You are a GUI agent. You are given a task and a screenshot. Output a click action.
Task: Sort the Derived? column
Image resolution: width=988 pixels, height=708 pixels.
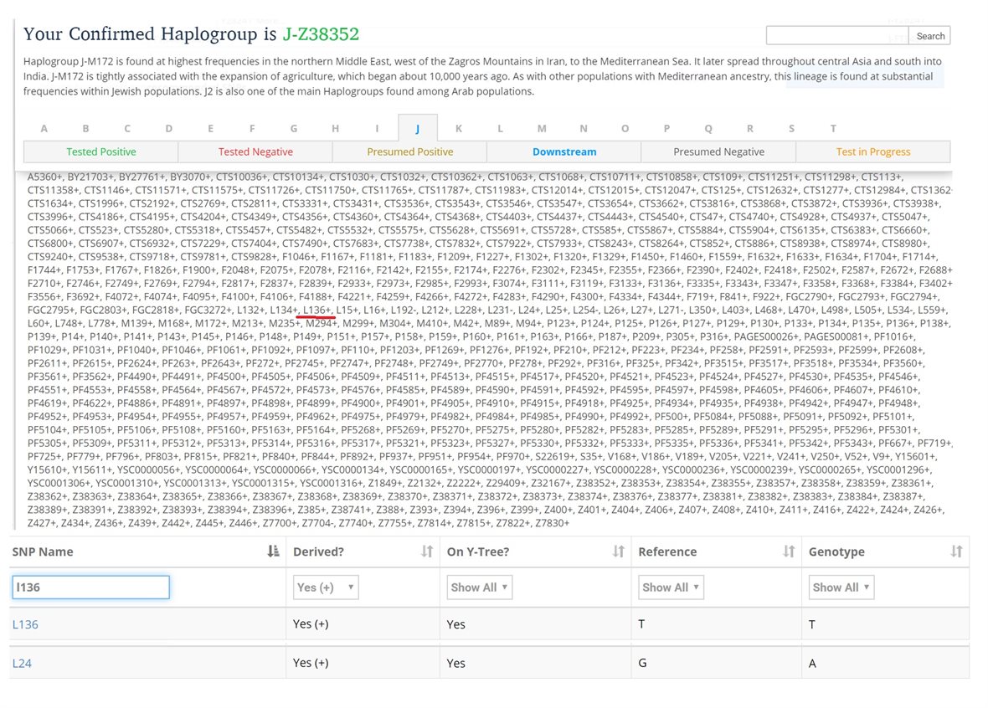(x=425, y=550)
